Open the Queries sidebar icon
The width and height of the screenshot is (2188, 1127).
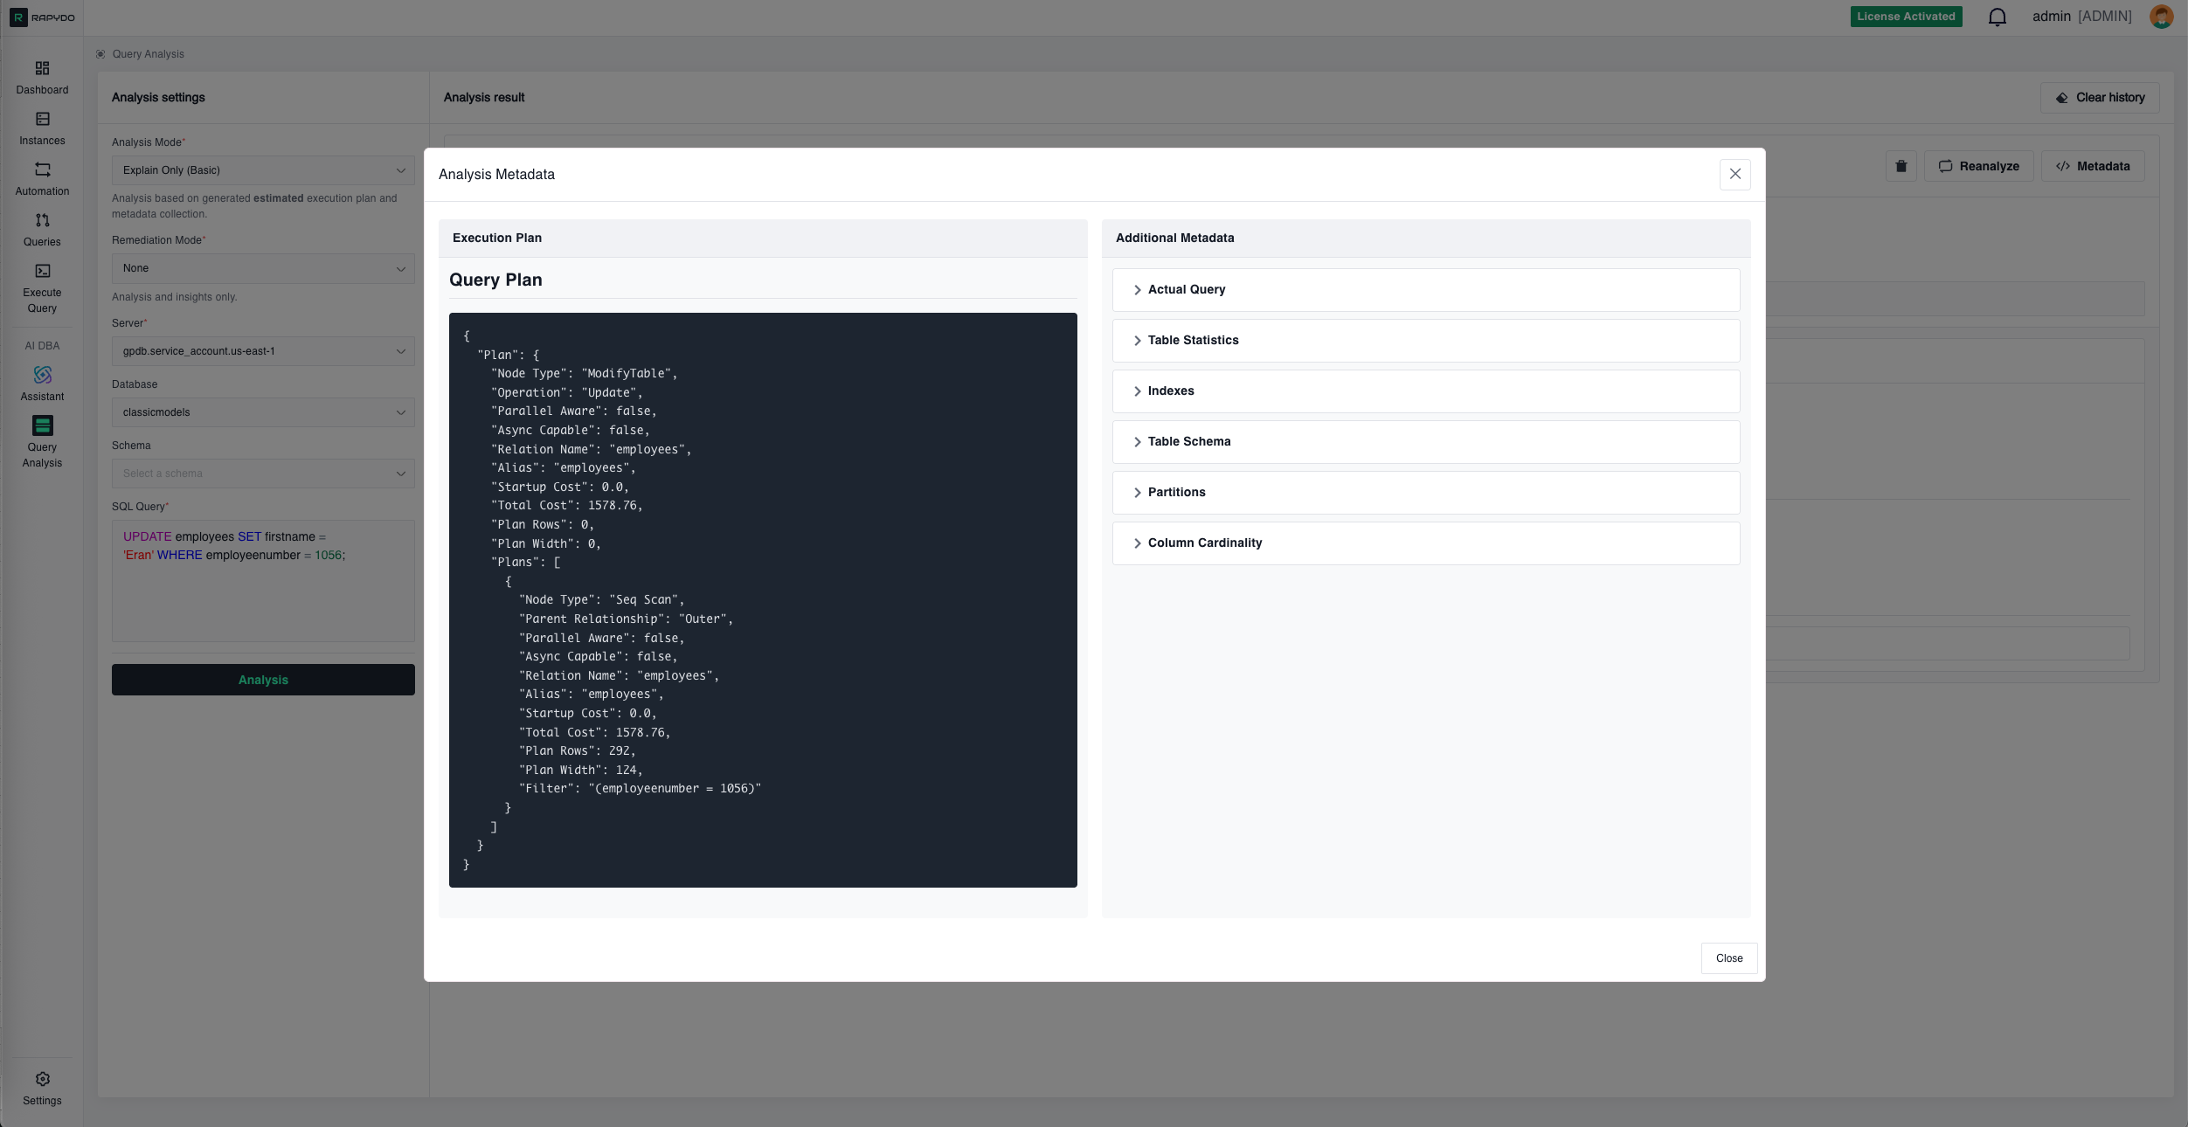click(x=42, y=220)
